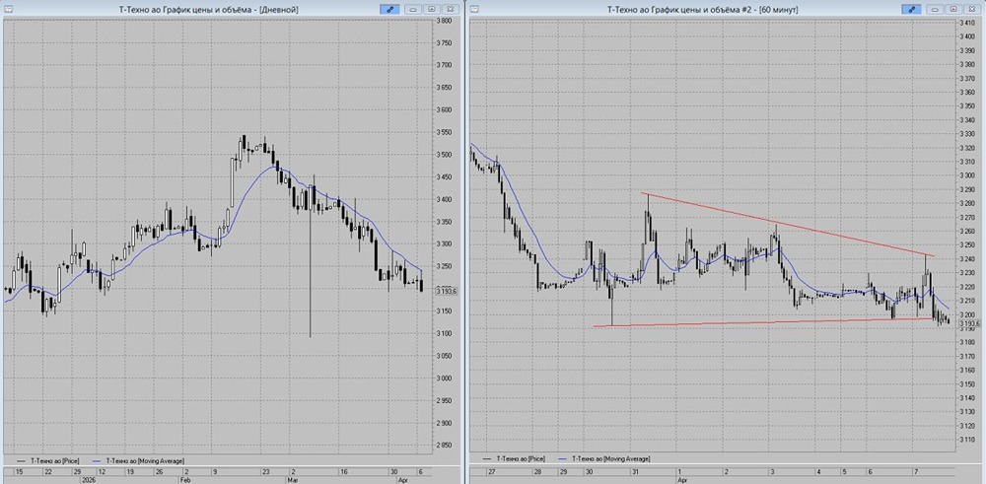Viewport: 986px width, 484px height.
Task: Click the 3 150 price axis label on the 60-minute chart
Action: [x=966, y=384]
